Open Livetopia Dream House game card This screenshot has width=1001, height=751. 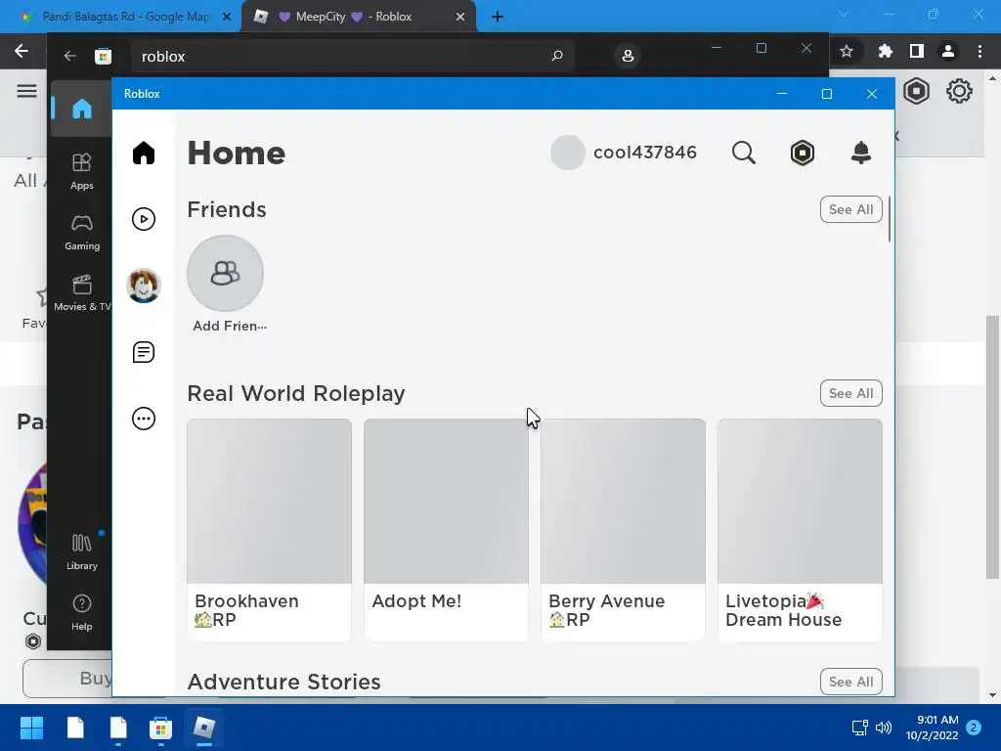point(800,529)
